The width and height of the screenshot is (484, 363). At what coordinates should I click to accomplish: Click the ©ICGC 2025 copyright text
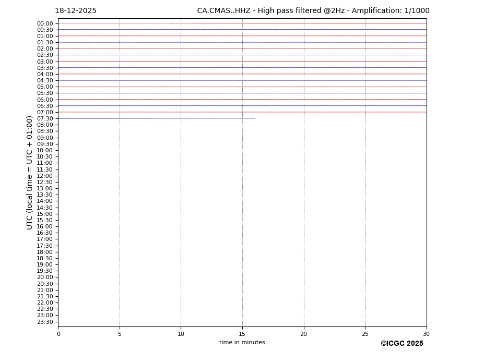click(402, 344)
